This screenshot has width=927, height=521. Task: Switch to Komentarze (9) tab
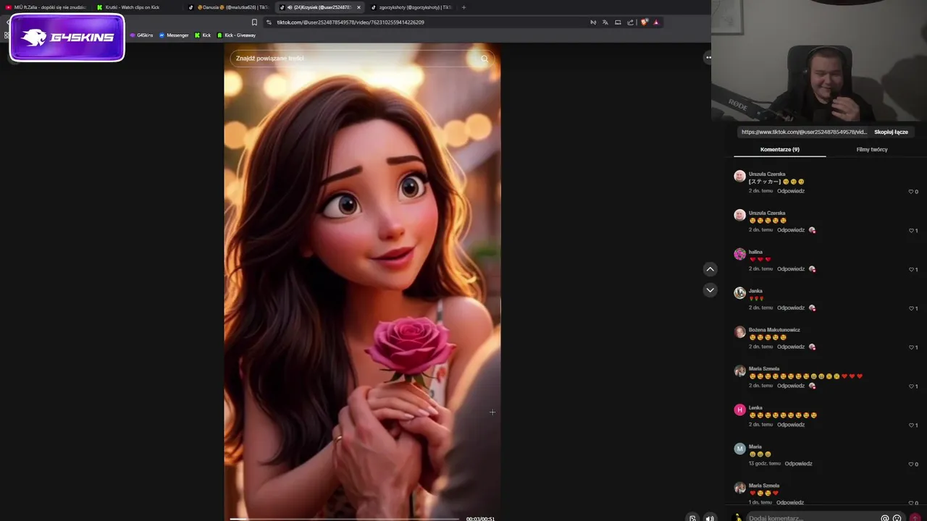pyautogui.click(x=780, y=149)
